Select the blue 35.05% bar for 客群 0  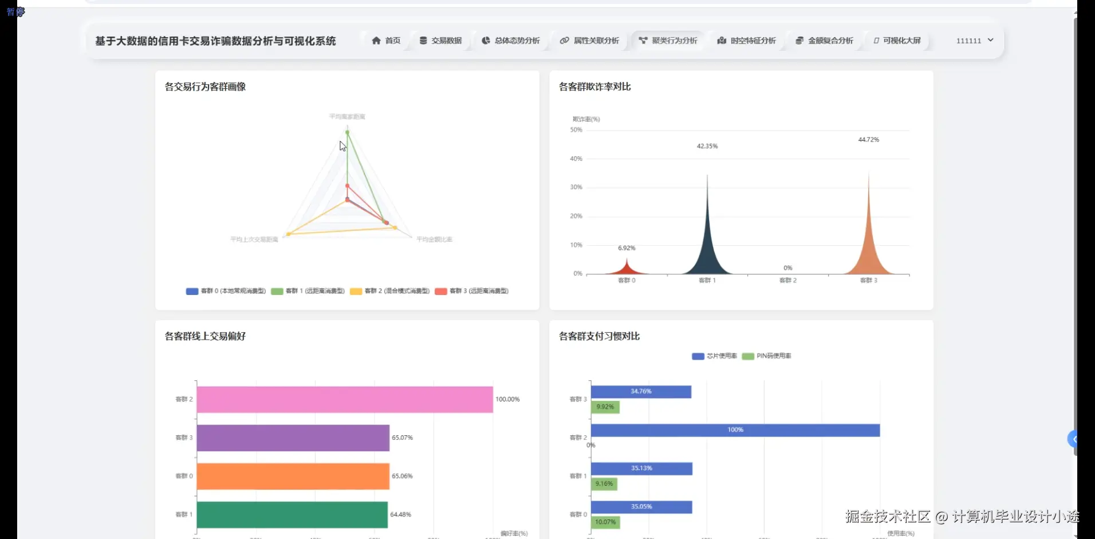click(x=641, y=507)
